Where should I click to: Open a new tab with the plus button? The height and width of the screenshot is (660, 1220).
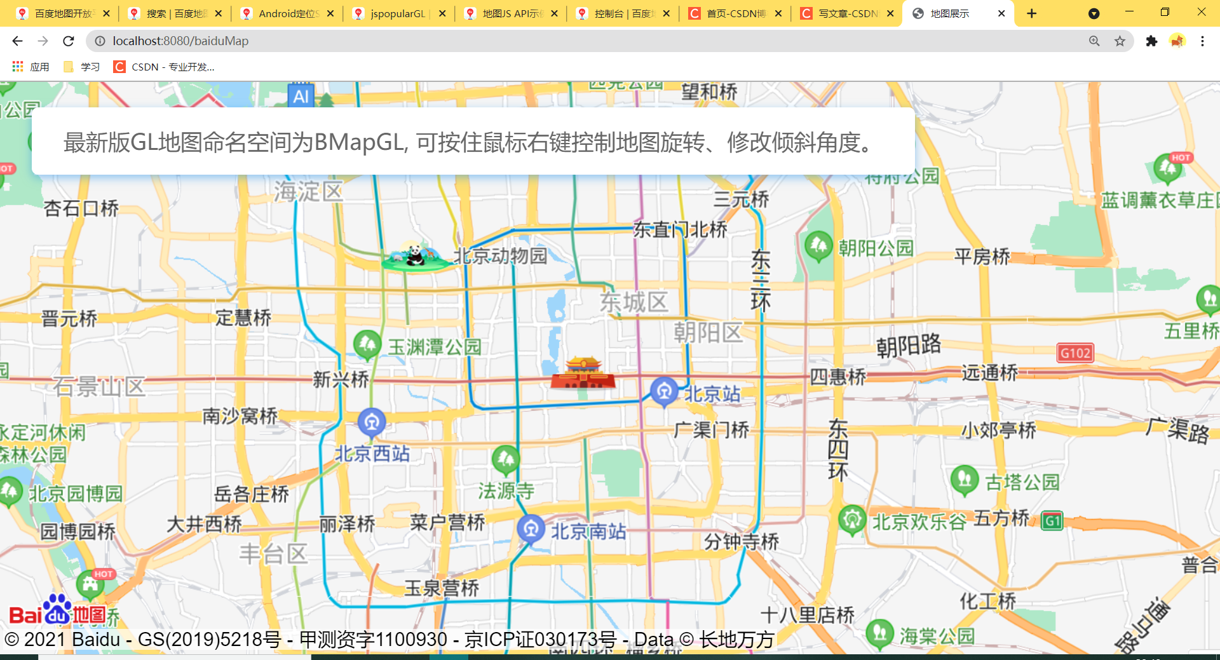coord(1031,13)
